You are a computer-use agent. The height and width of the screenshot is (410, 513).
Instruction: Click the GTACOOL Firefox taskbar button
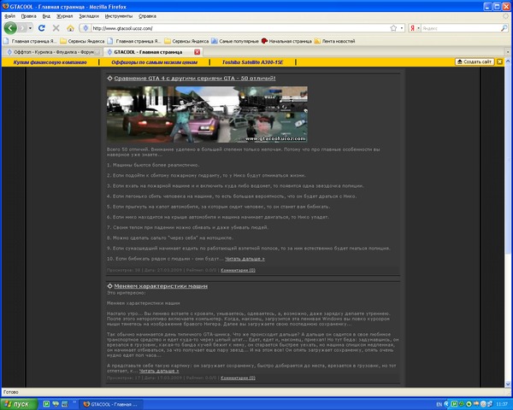tap(110, 404)
